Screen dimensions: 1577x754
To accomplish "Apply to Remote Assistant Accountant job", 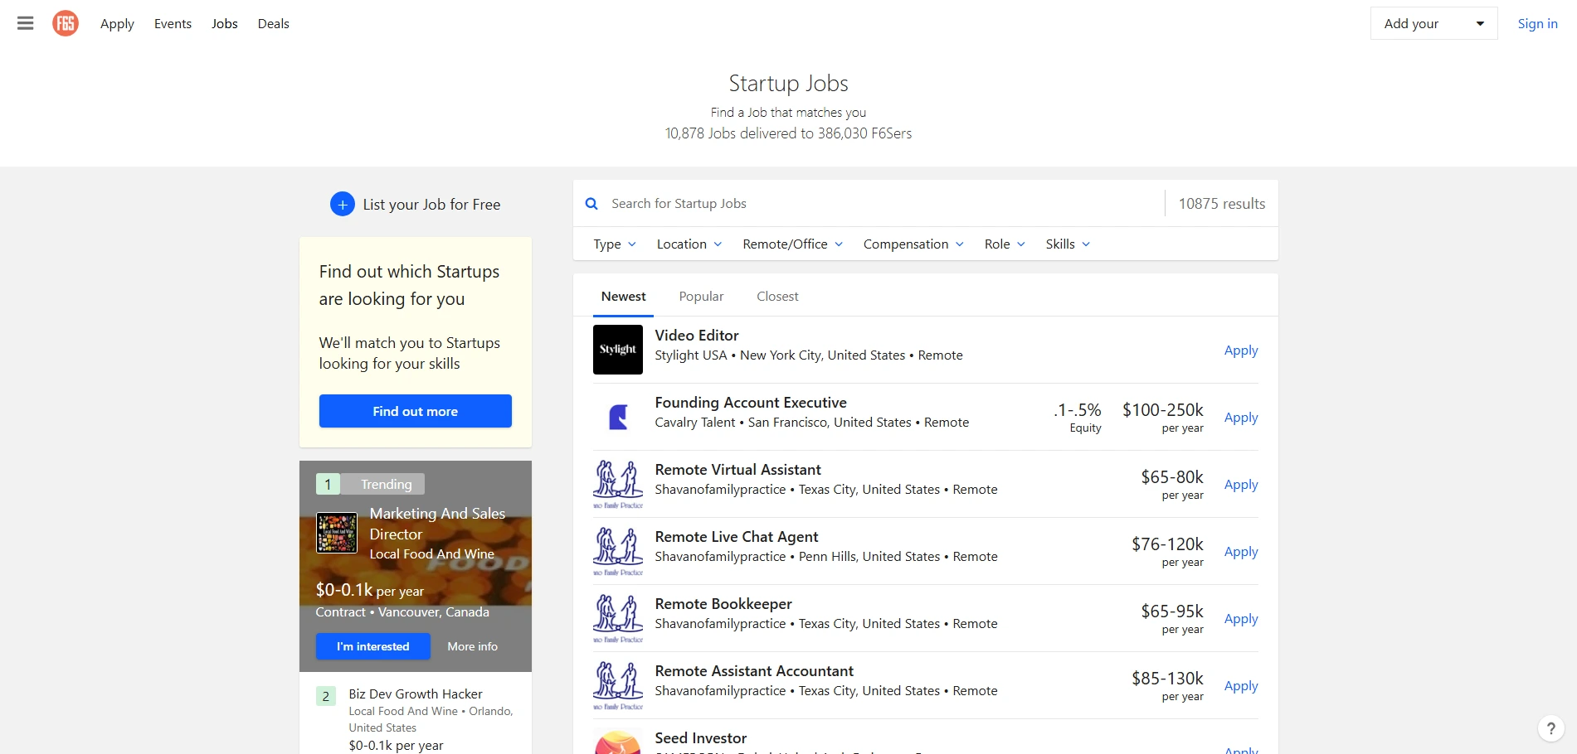I will pos(1241,686).
